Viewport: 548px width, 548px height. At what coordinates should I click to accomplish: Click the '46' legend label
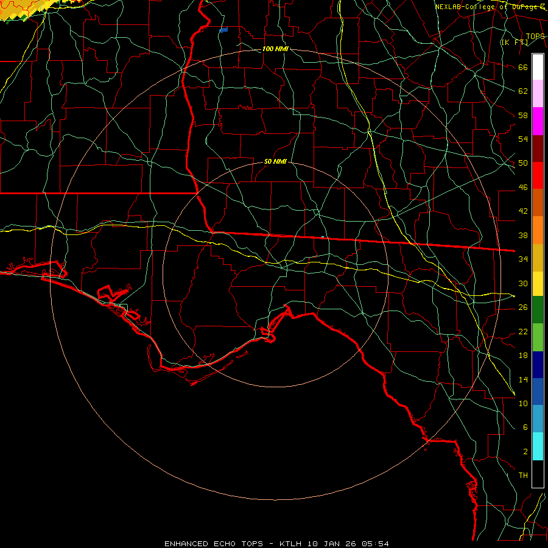[x=523, y=188]
